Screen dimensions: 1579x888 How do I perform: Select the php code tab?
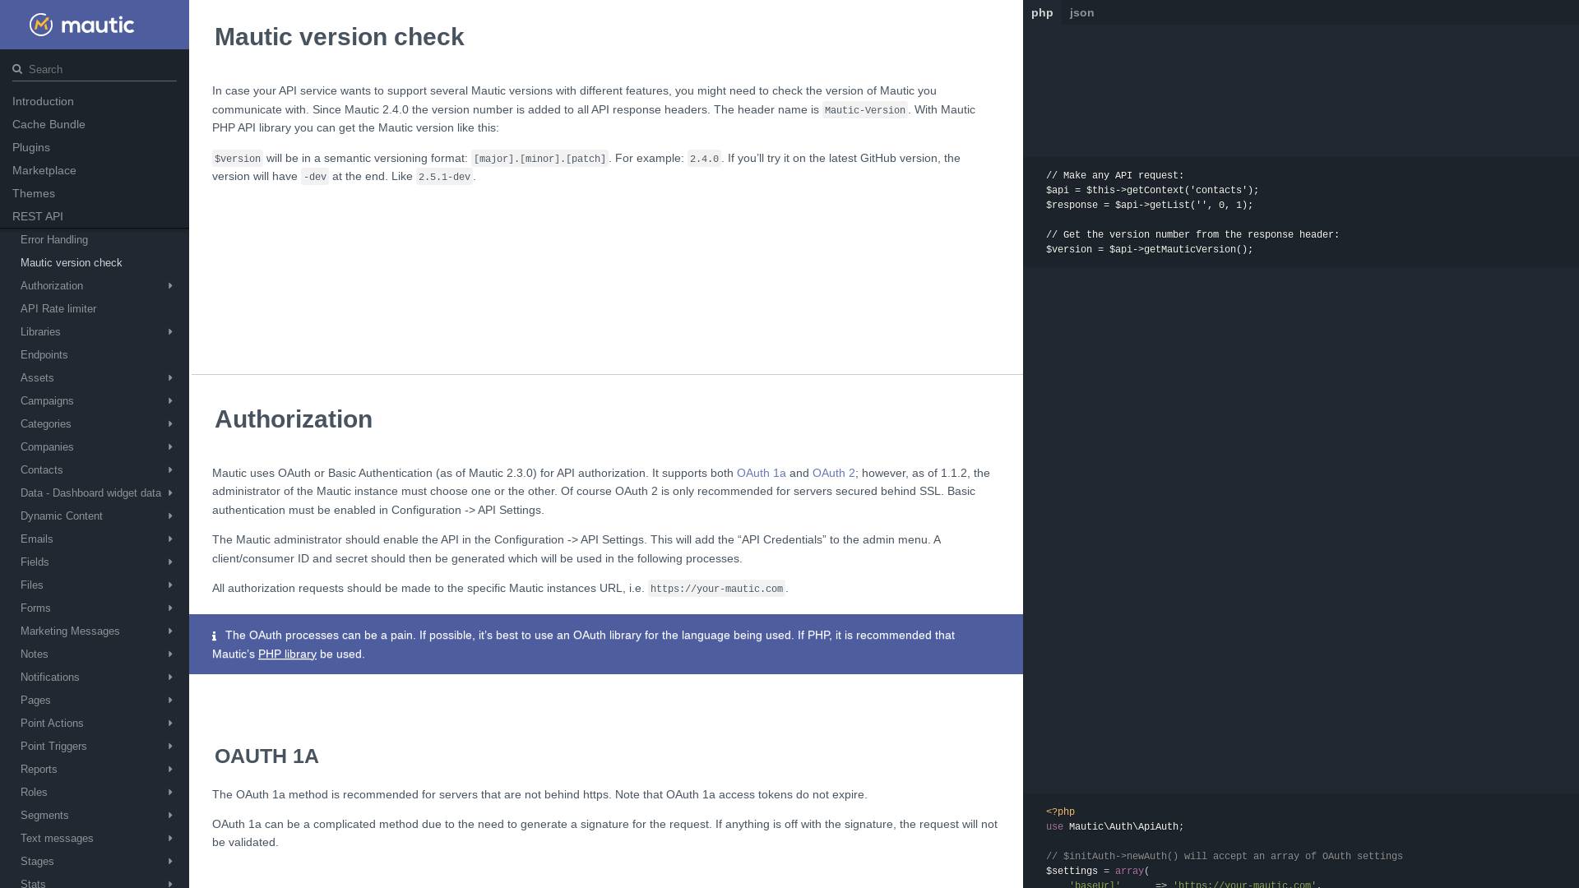[1042, 12]
